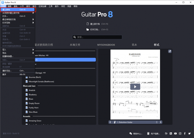The width and height of the screenshot is (194, 138).
Task: Open the Instagram link icon
Action: 180,133
